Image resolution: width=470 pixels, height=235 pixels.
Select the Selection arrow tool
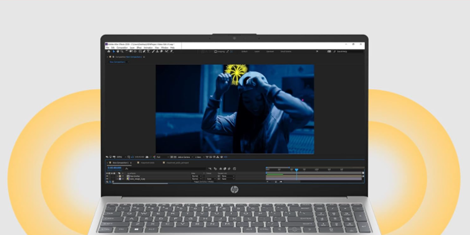[113, 51]
